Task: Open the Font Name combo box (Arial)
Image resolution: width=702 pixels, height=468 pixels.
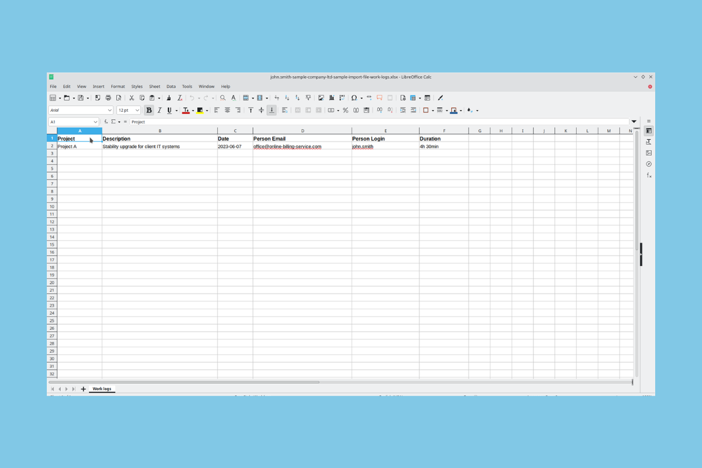Action: [x=81, y=110]
